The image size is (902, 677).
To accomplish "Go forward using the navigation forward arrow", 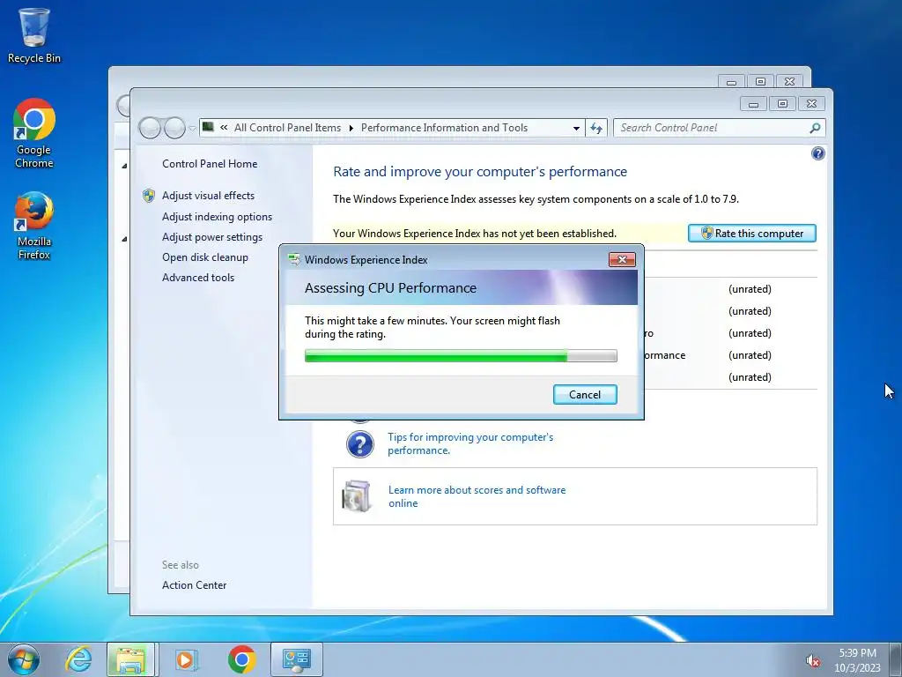I will [174, 128].
